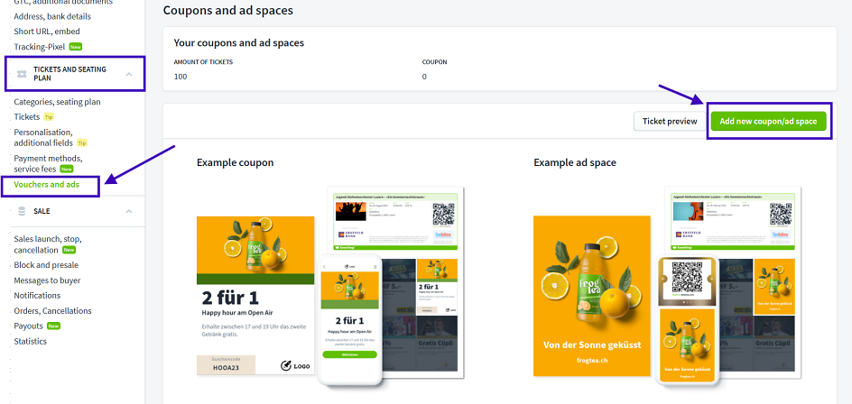The width and height of the screenshot is (852, 404).
Task: Click the ticket icon beside Tickets and Seating Plan
Action: coord(22,74)
